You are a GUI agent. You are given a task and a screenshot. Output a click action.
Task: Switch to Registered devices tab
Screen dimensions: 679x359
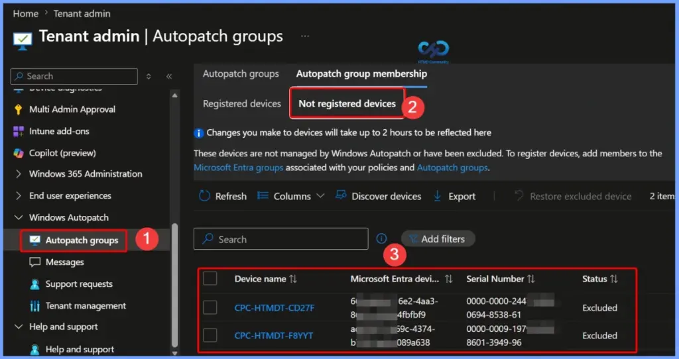241,104
